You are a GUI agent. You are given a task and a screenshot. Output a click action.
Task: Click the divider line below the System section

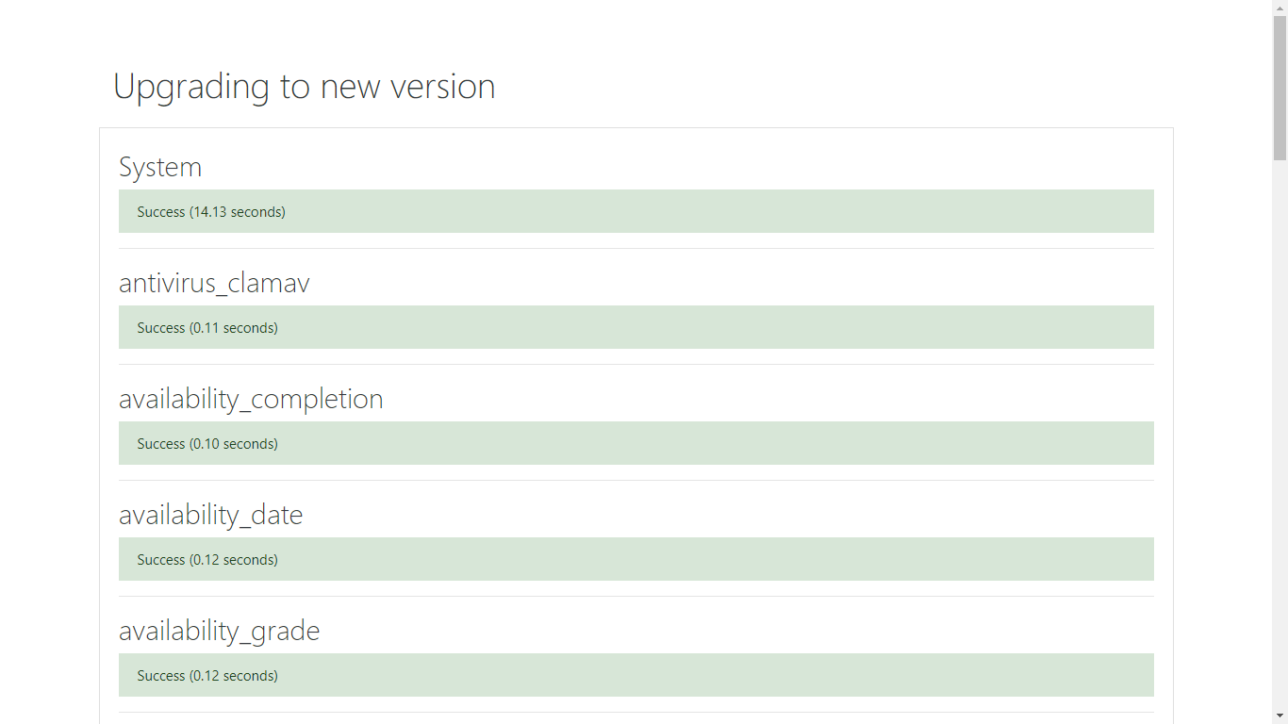click(x=636, y=249)
